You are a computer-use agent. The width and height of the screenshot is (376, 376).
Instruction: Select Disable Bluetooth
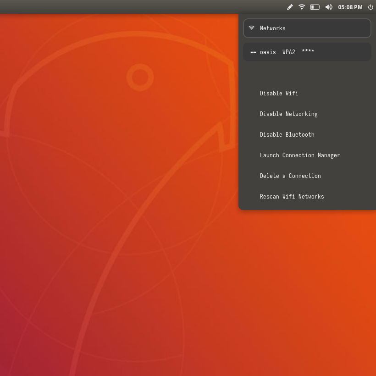(x=287, y=134)
